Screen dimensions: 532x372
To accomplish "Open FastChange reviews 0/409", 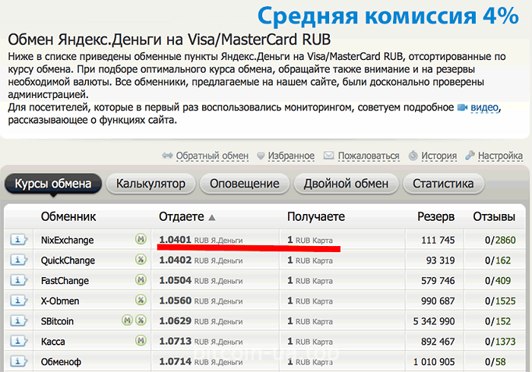I will click(x=498, y=281).
